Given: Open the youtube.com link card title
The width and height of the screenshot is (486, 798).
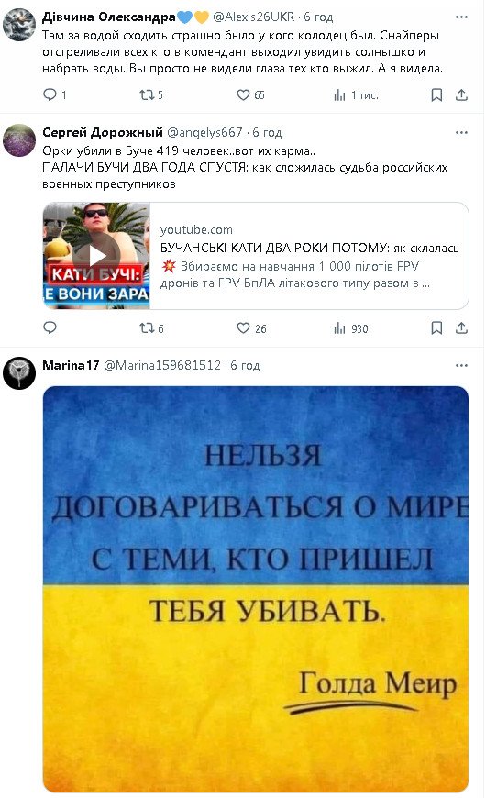Looking at the screenshot, I should 309,248.
